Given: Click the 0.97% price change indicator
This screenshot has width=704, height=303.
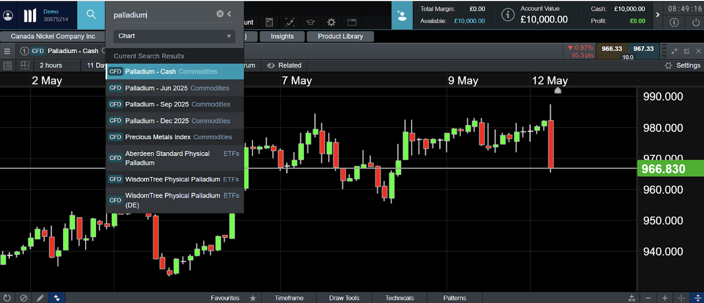Looking at the screenshot, I should 580,47.
